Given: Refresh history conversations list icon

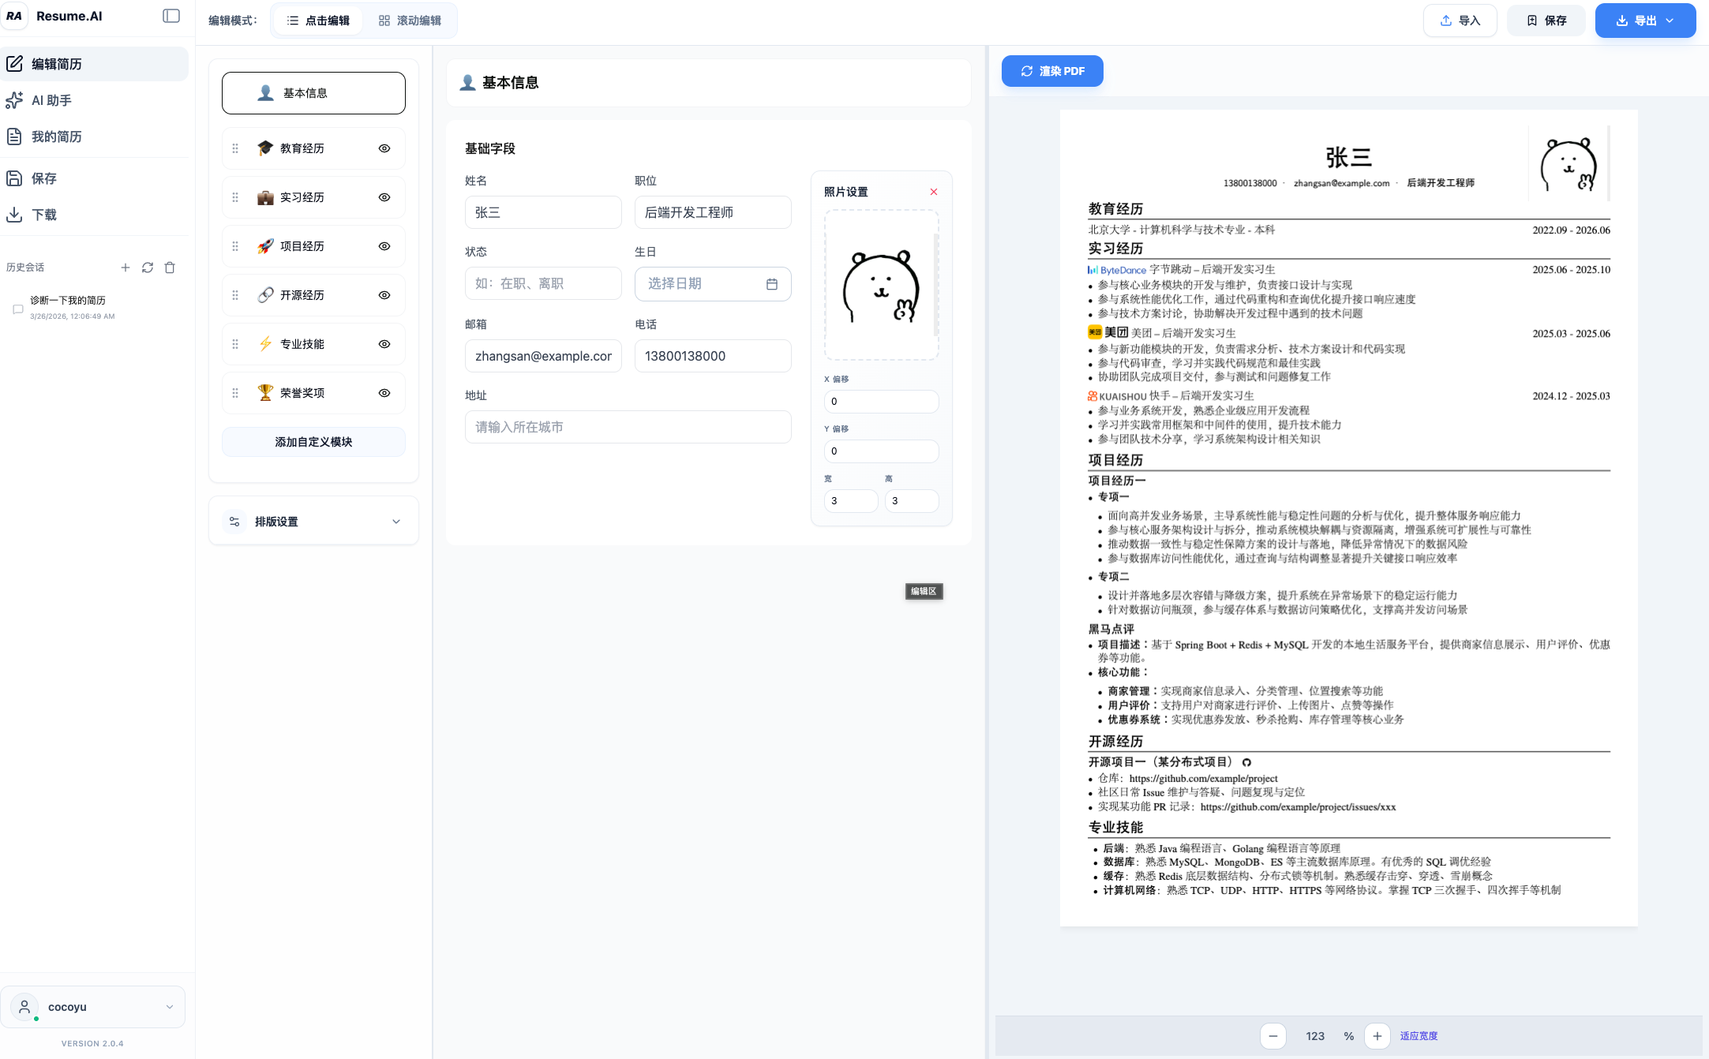Looking at the screenshot, I should pyautogui.click(x=148, y=268).
